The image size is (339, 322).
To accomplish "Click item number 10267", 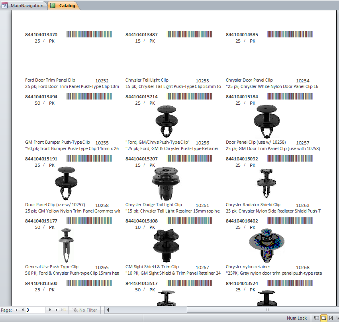I will click(202, 267).
